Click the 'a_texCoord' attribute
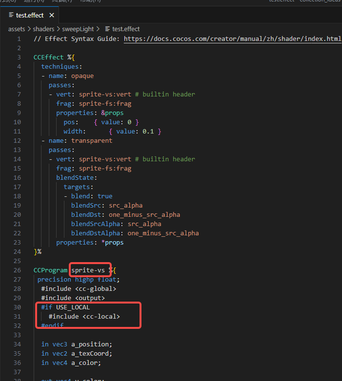The image size is (342, 381). coord(90,354)
